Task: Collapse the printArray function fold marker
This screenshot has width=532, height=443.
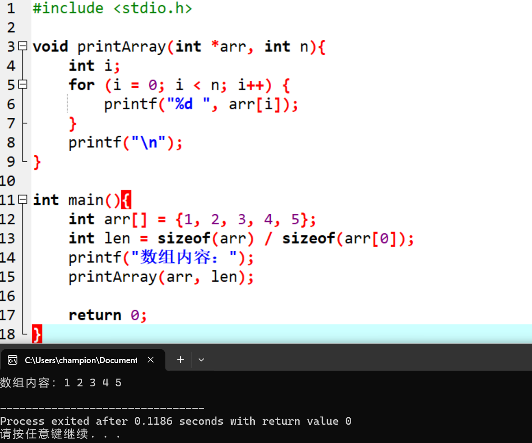Action: [23, 46]
